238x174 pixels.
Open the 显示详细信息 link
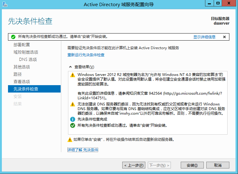click(204, 37)
